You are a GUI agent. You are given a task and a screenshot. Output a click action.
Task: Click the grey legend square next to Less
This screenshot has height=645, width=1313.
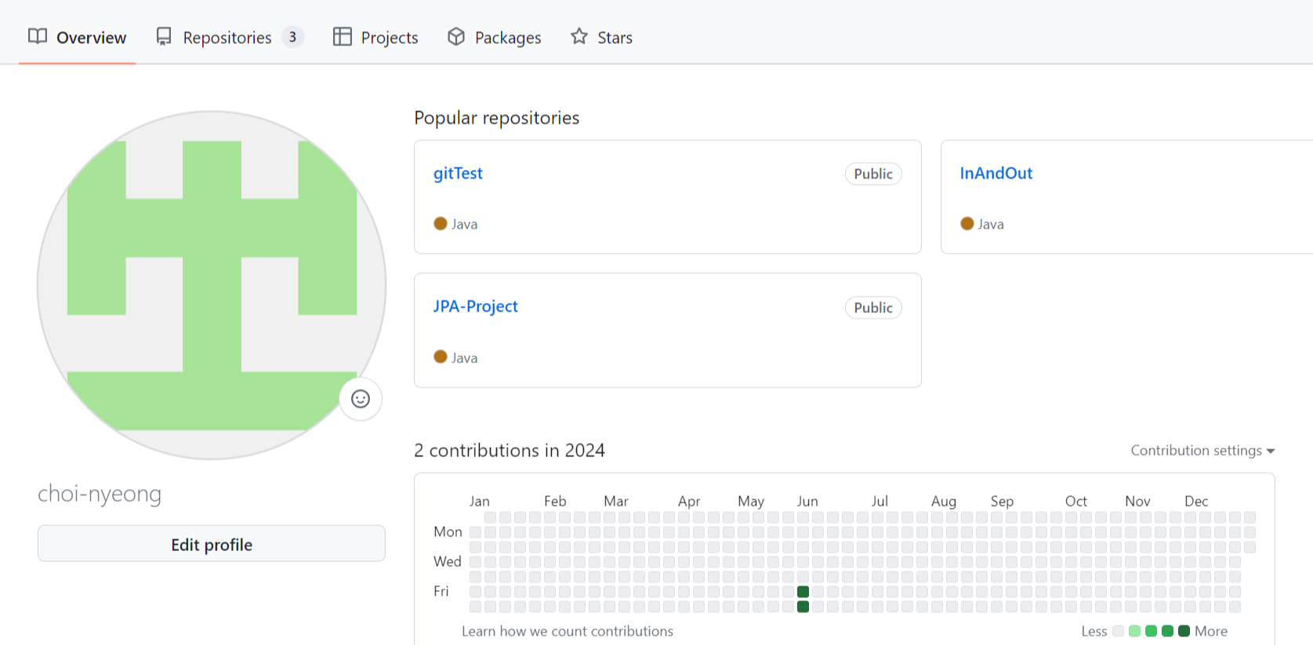(1118, 631)
